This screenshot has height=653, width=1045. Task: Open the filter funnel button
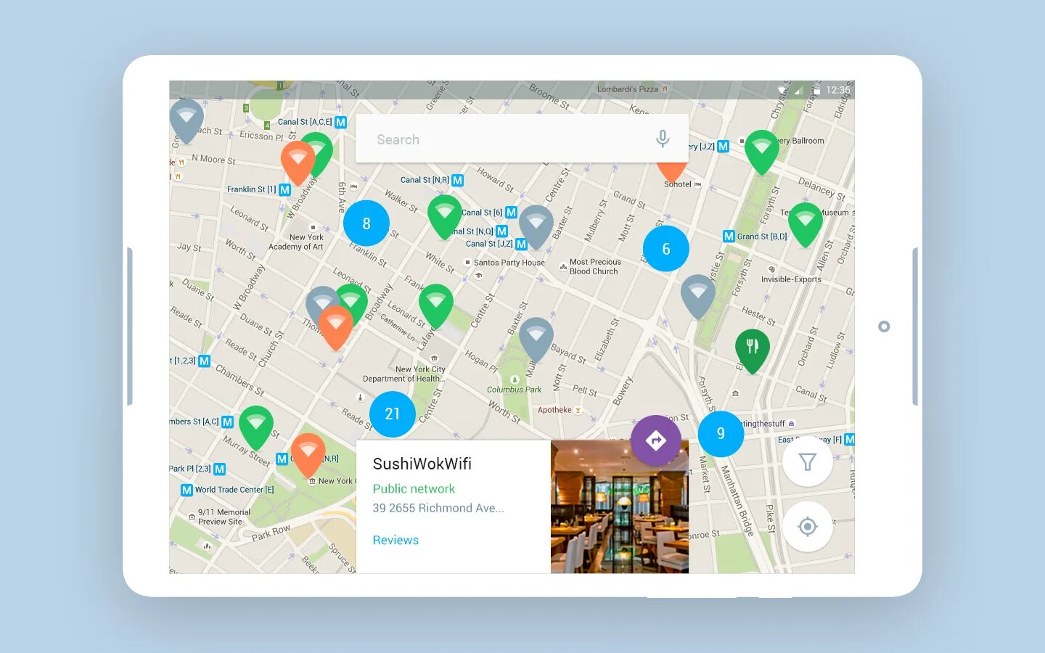[x=808, y=461]
